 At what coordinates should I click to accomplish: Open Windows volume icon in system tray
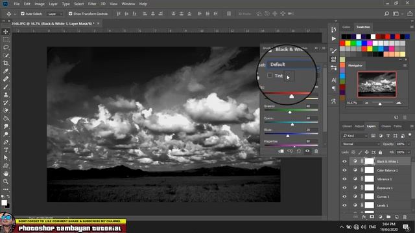(364, 227)
